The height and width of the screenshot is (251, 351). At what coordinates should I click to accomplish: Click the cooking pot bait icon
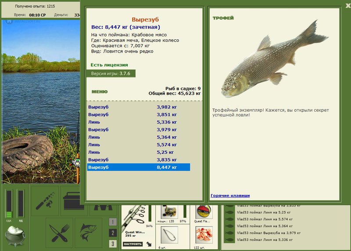point(15,236)
